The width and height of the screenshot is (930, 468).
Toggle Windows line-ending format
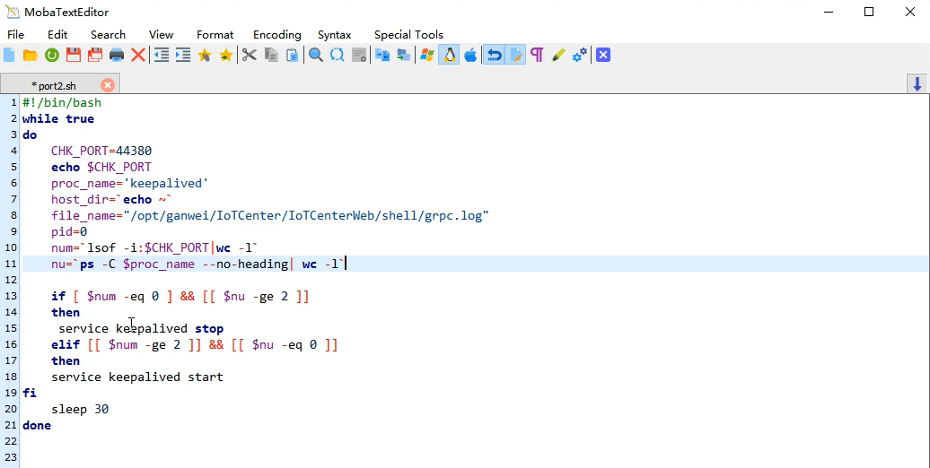pyautogui.click(x=426, y=56)
